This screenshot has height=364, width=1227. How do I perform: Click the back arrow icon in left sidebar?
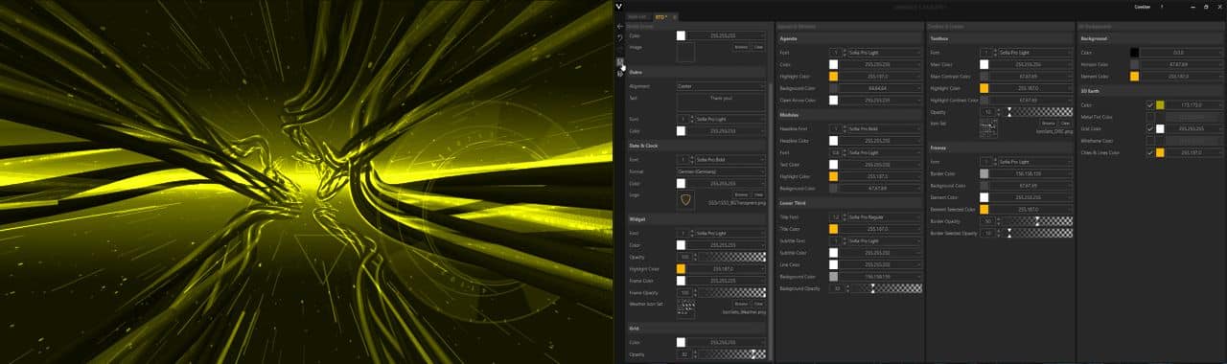coord(620,26)
